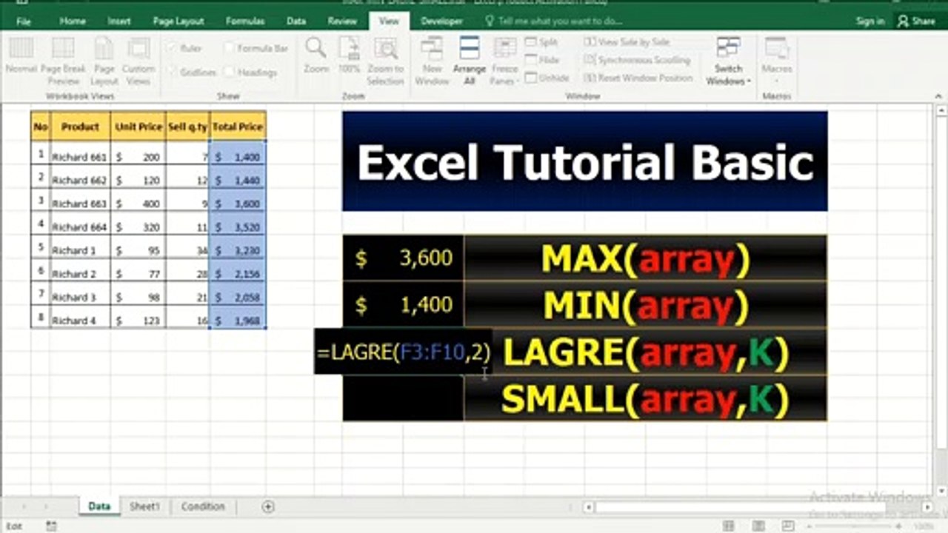Add a new sheet with plus icon
This screenshot has height=533, width=948.
[x=268, y=507]
